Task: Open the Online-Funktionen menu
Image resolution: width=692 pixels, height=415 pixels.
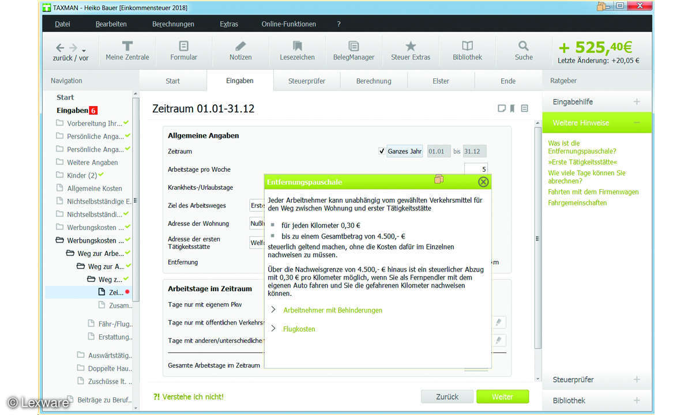Action: 289,24
